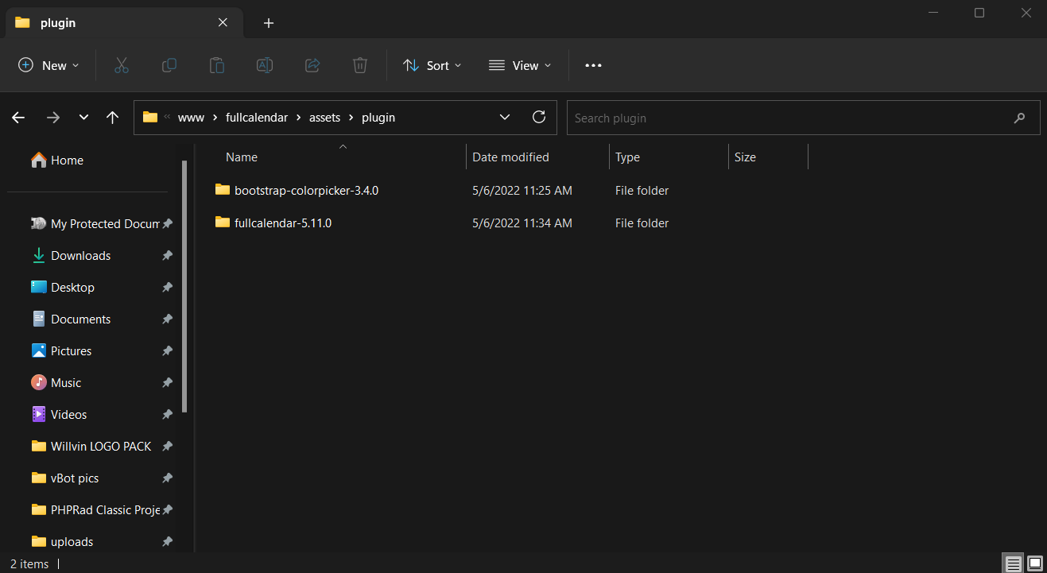Click the Cut scissors icon
The height and width of the screenshot is (573, 1047).
click(x=122, y=65)
